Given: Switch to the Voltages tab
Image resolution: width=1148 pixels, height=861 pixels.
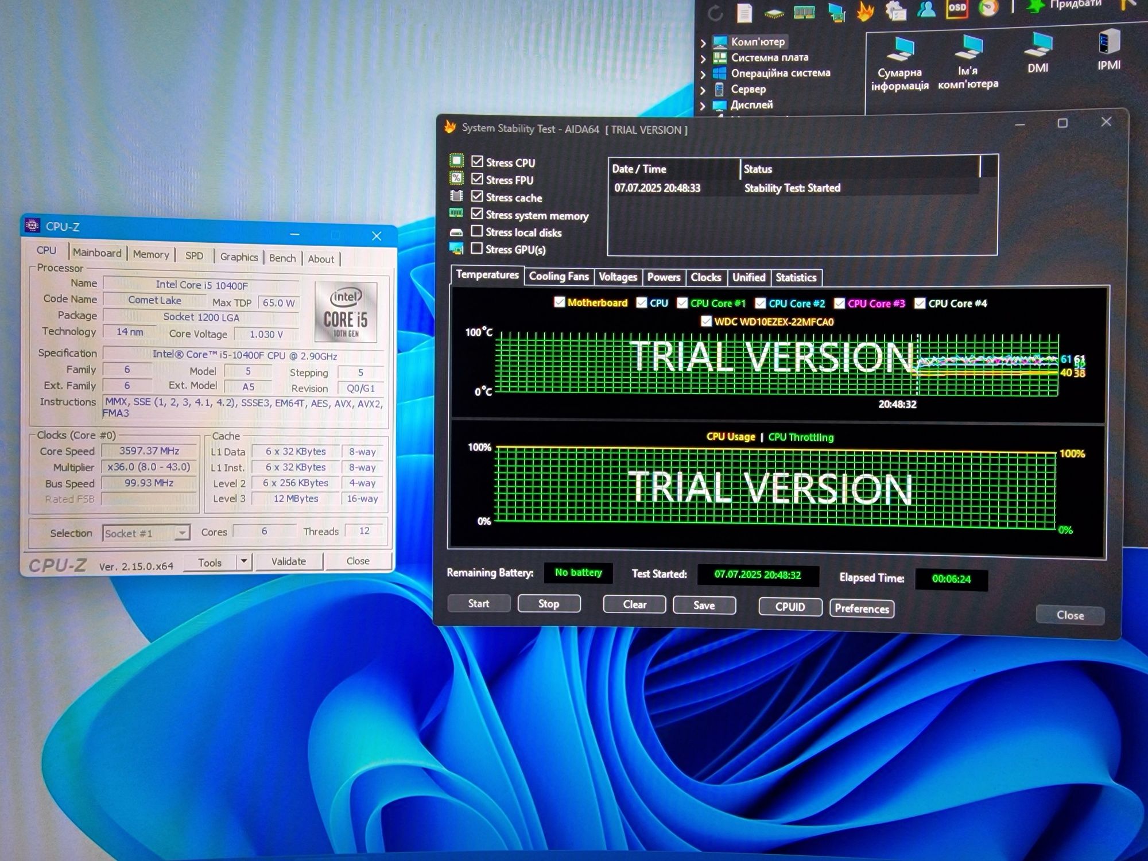Looking at the screenshot, I should [618, 277].
